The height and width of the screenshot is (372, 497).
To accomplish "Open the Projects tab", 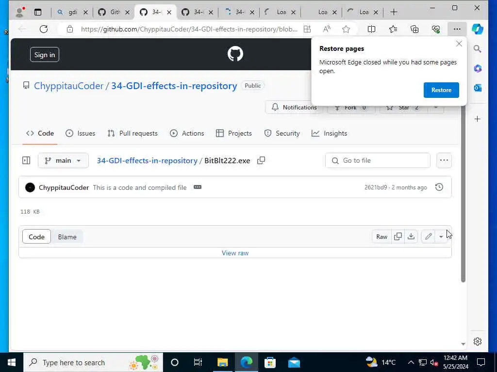I will 233,133.
